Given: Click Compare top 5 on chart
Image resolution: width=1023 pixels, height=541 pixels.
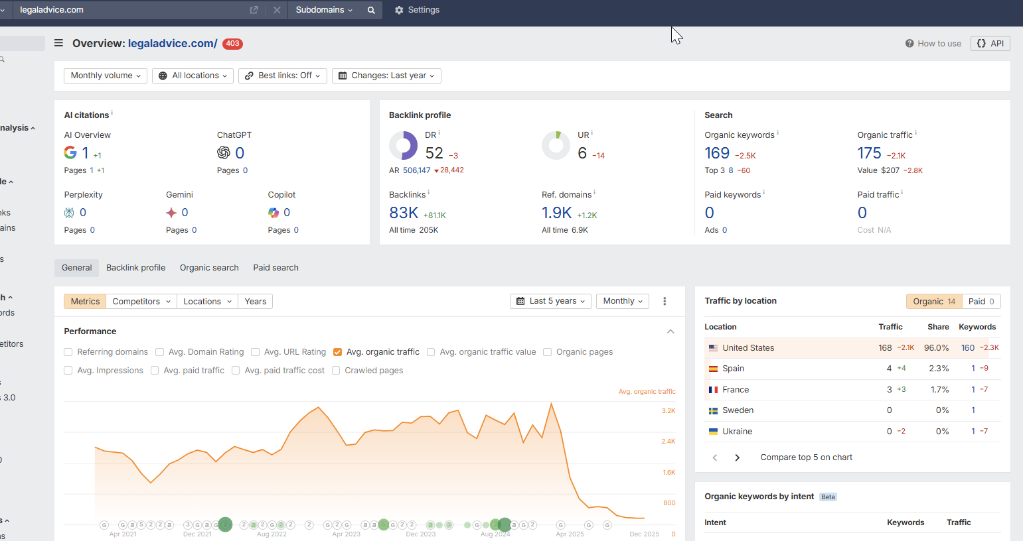Looking at the screenshot, I should pyautogui.click(x=806, y=457).
